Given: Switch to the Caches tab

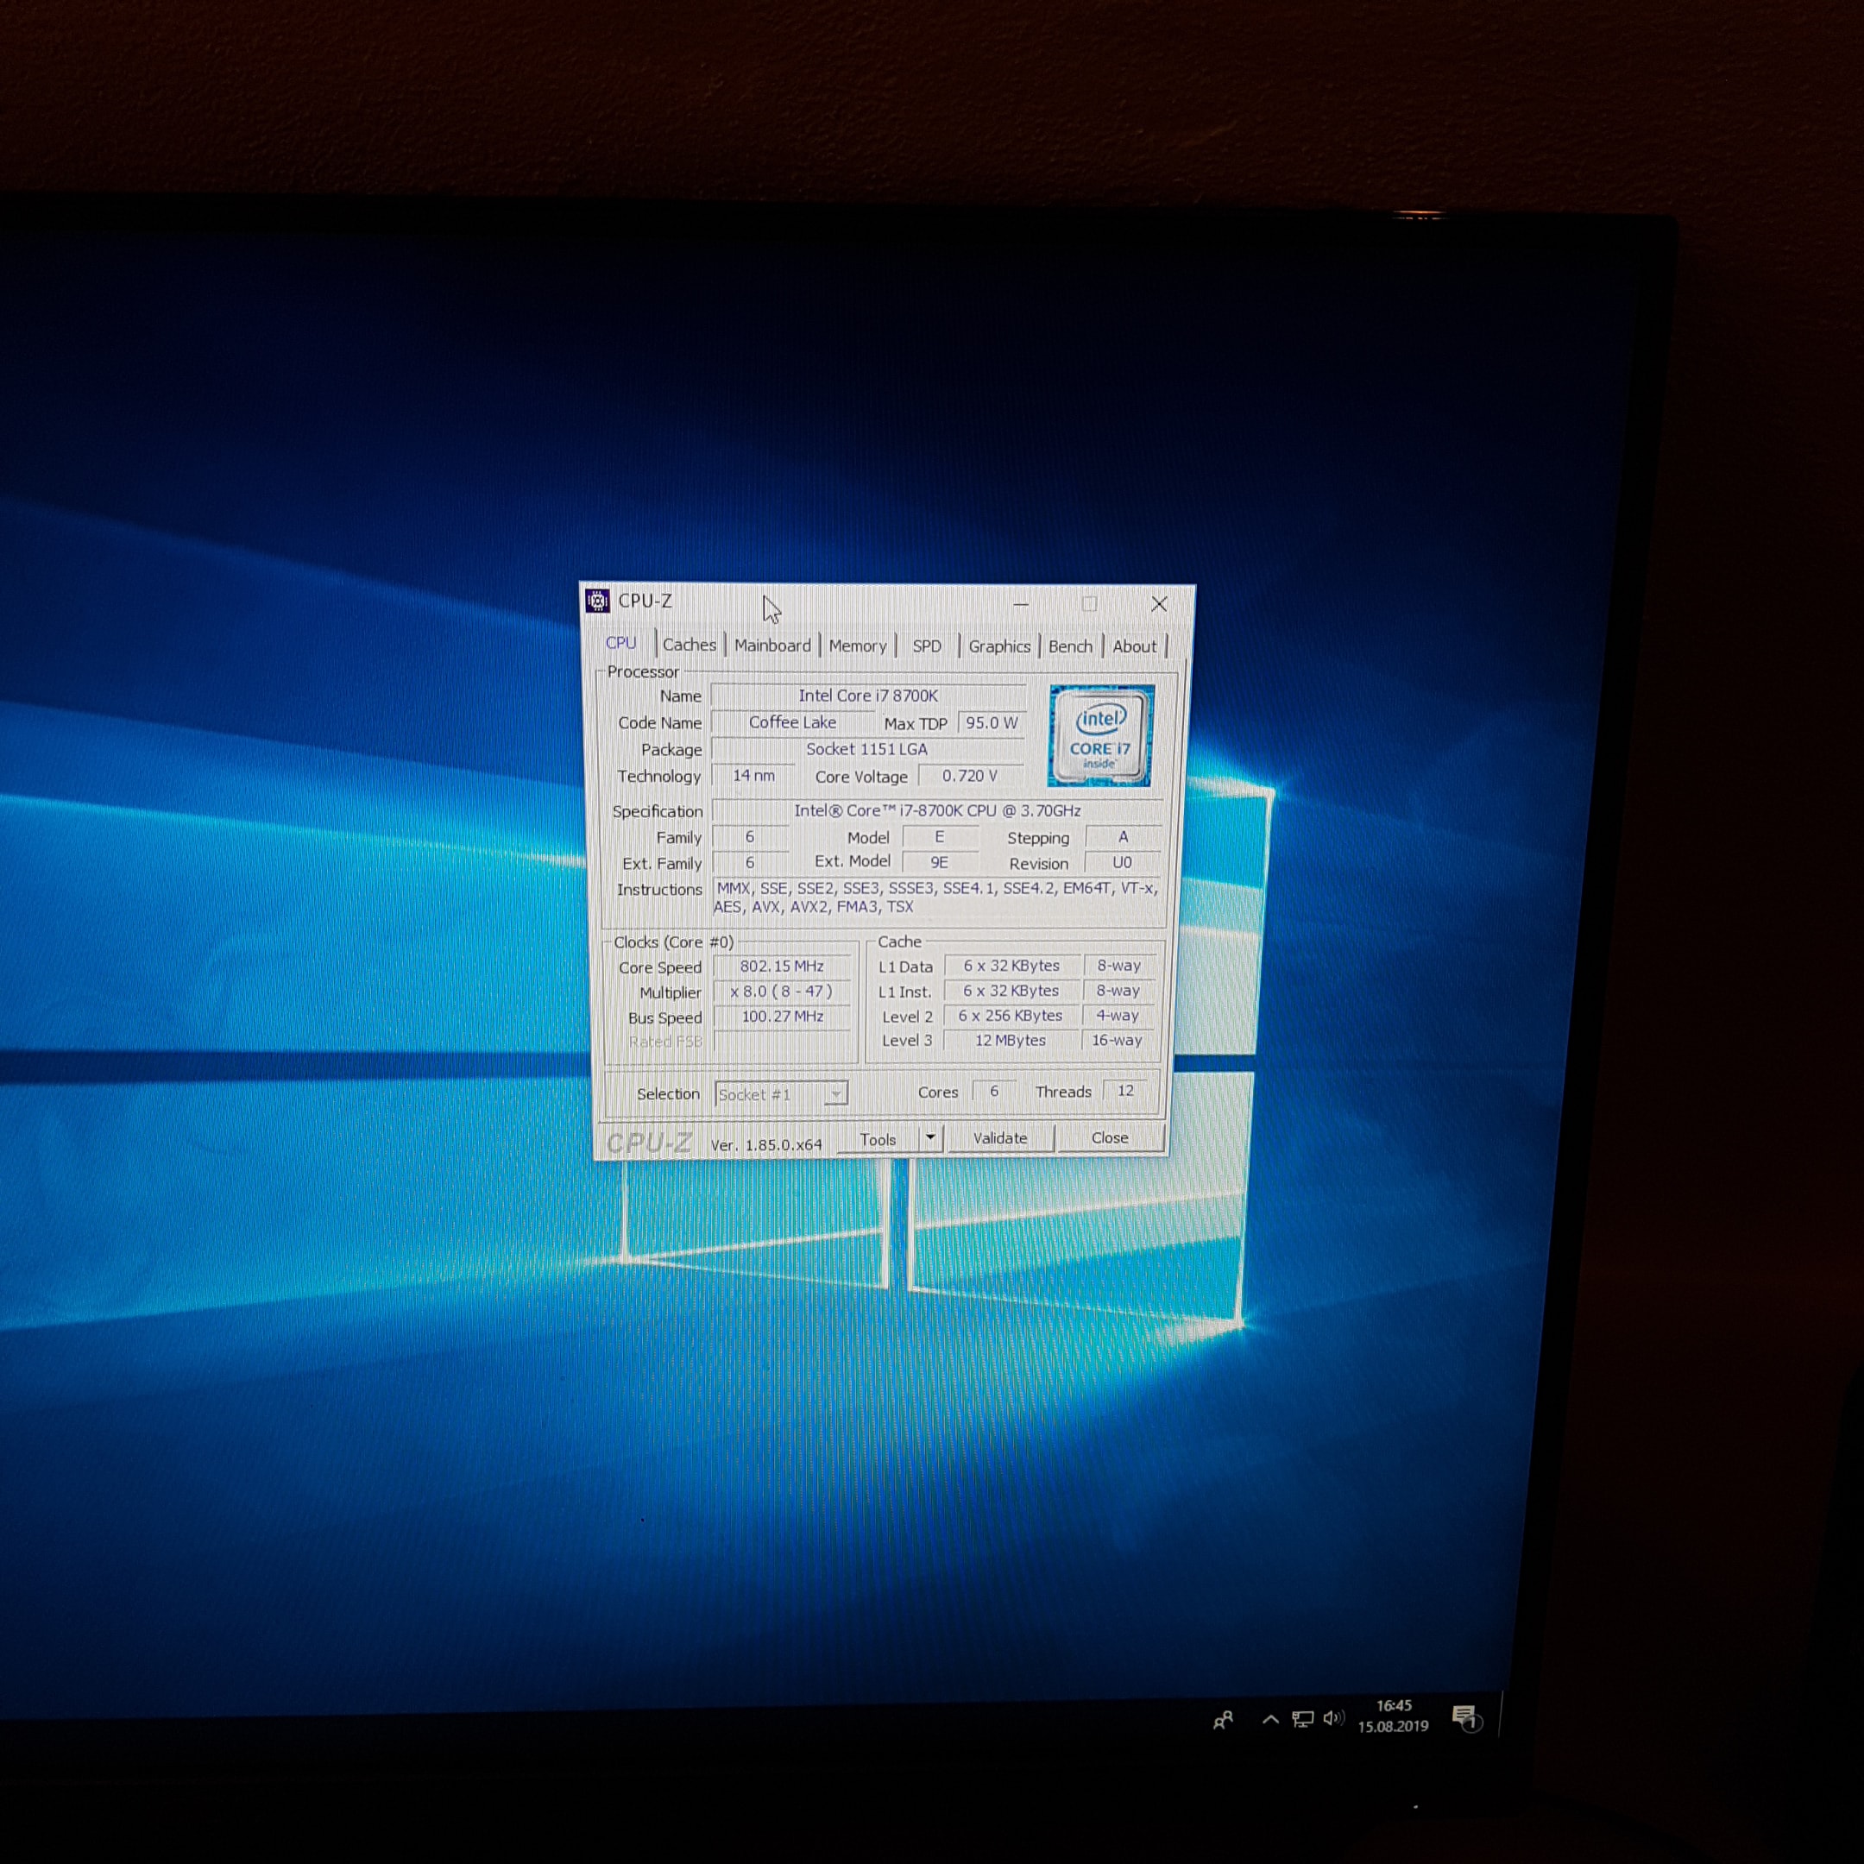Looking at the screenshot, I should [x=689, y=645].
